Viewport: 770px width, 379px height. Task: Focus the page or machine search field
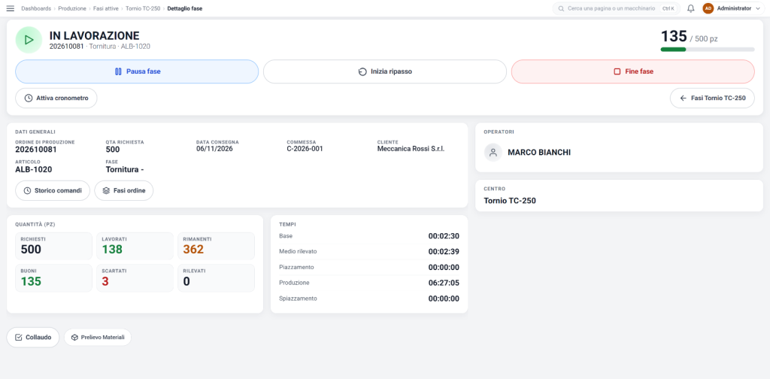[617, 8]
